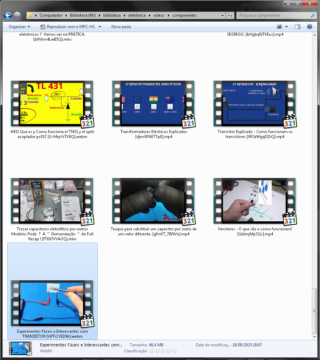The height and width of the screenshot is (360, 320).
Task: Go to the biblioteca breadcrumb folder
Action: (112, 15)
